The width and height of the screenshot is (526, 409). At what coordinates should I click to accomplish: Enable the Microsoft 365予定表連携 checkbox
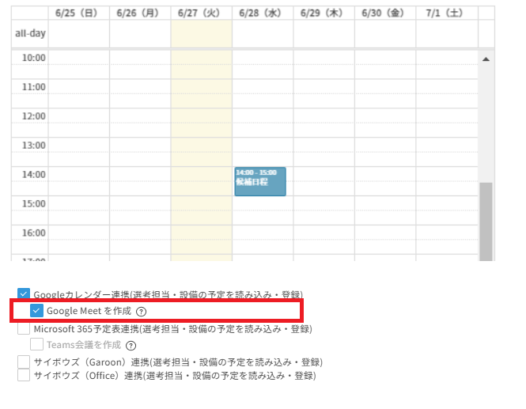pyautogui.click(x=24, y=329)
